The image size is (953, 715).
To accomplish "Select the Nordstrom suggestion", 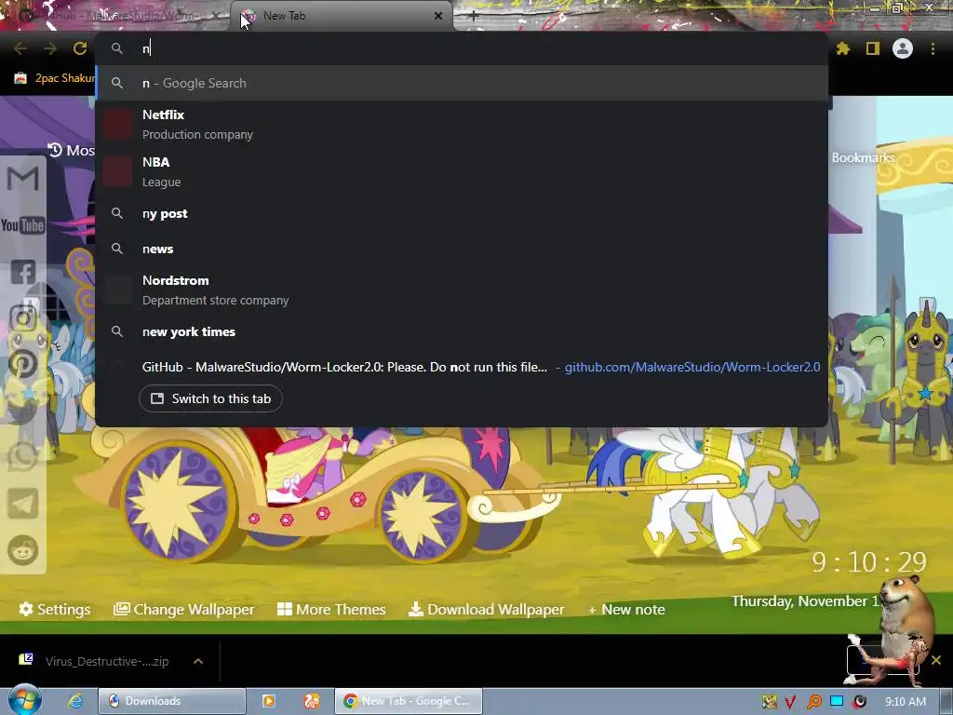I will (x=462, y=290).
